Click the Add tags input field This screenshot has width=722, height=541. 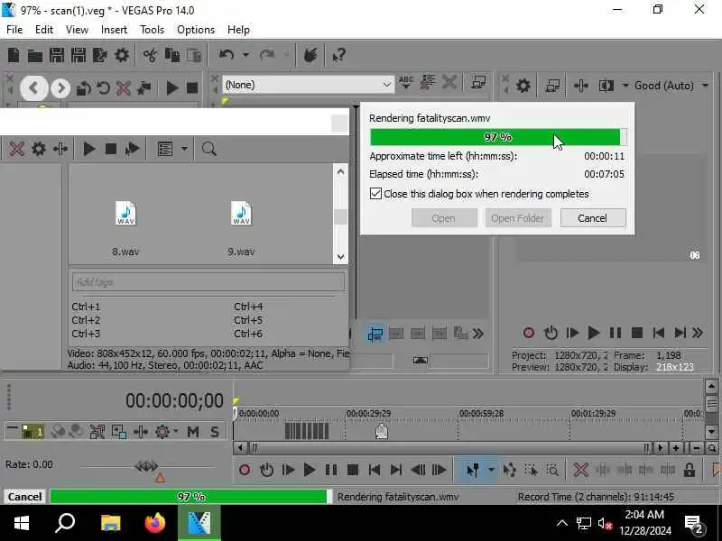(x=208, y=282)
